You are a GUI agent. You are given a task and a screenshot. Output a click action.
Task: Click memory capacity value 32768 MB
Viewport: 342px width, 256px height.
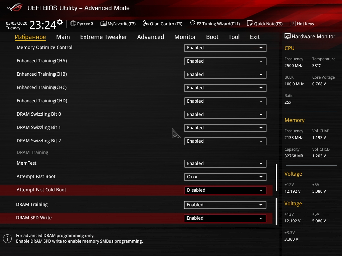(294, 156)
